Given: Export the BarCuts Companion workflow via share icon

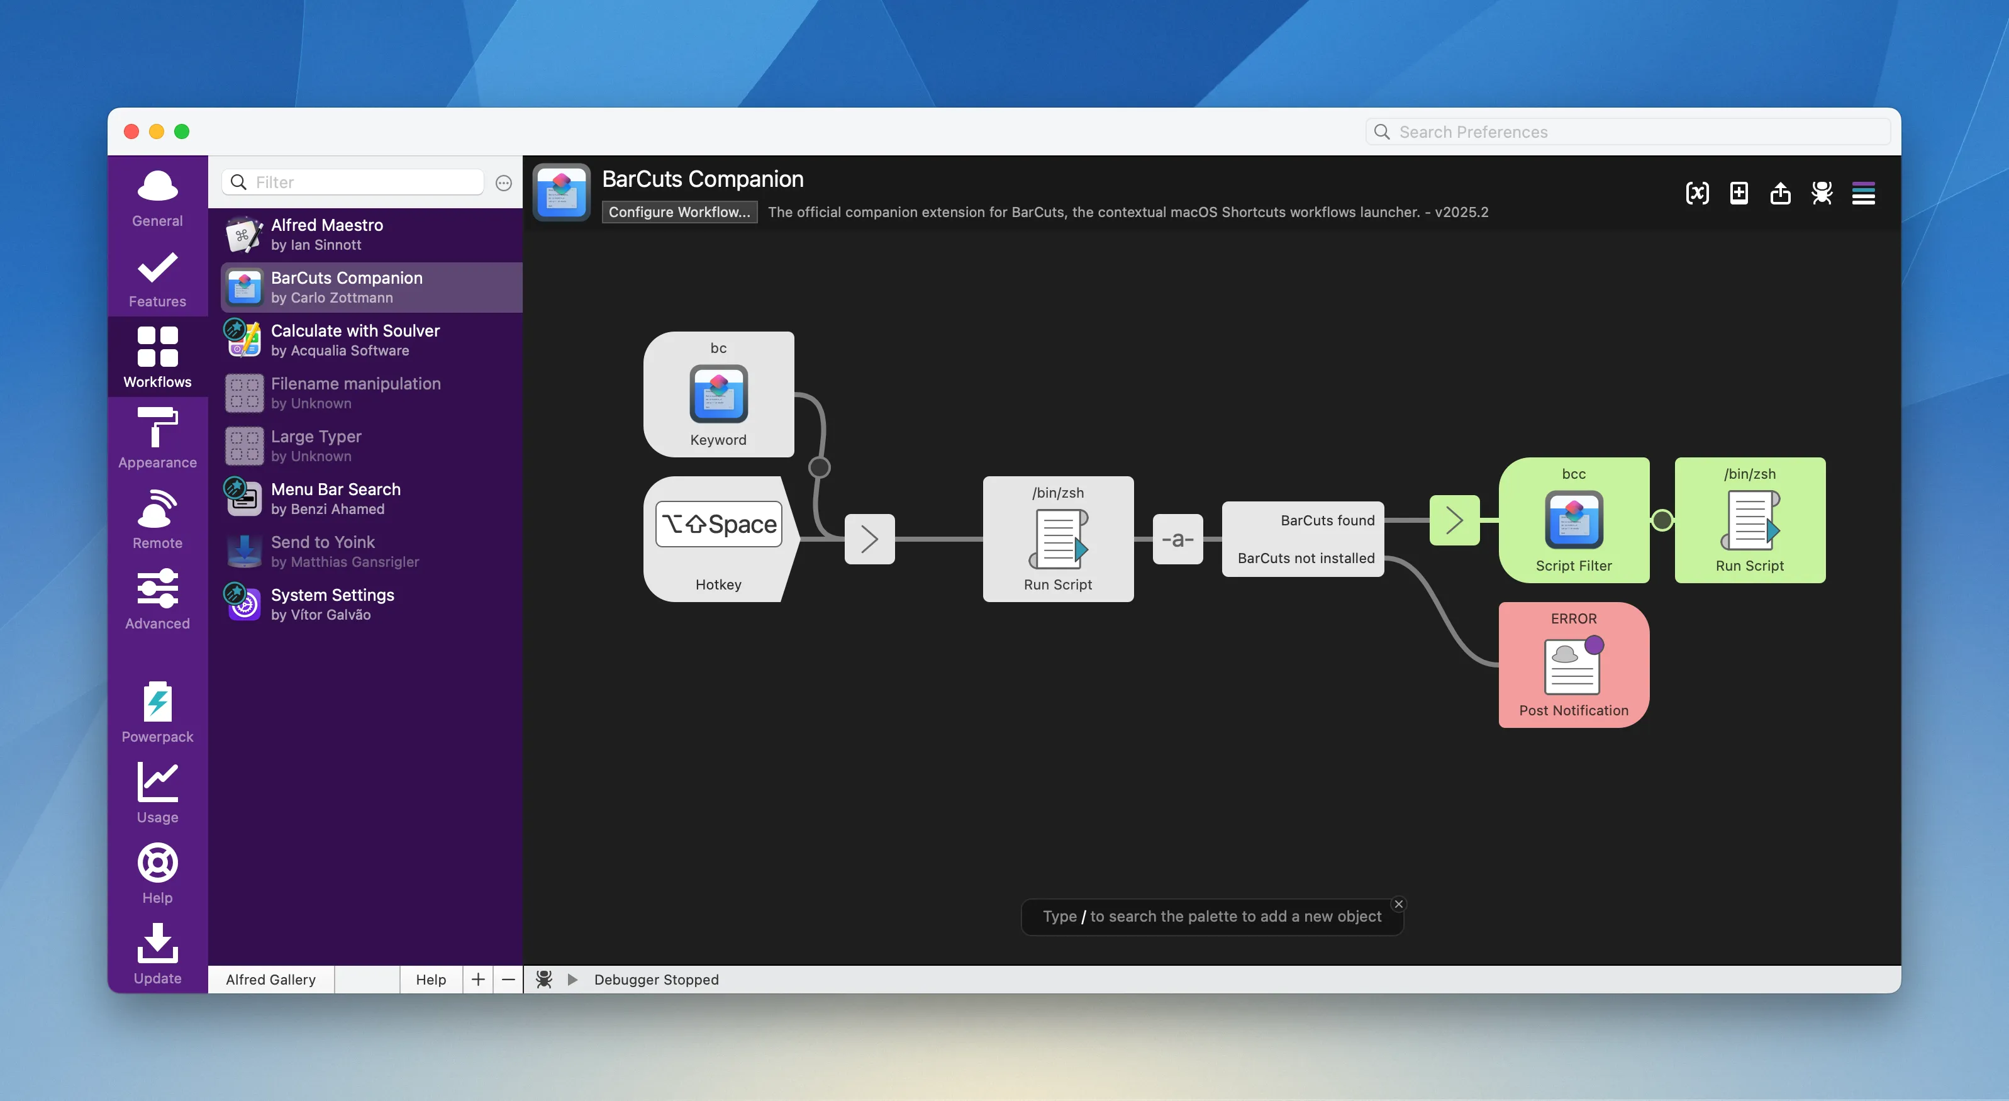Looking at the screenshot, I should [1781, 193].
